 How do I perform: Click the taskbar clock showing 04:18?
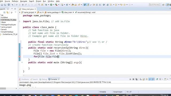click(164, 95)
